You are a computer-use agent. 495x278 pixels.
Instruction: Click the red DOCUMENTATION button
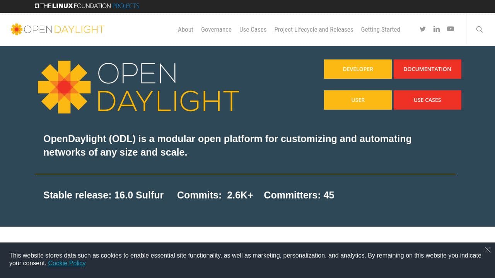(x=427, y=69)
